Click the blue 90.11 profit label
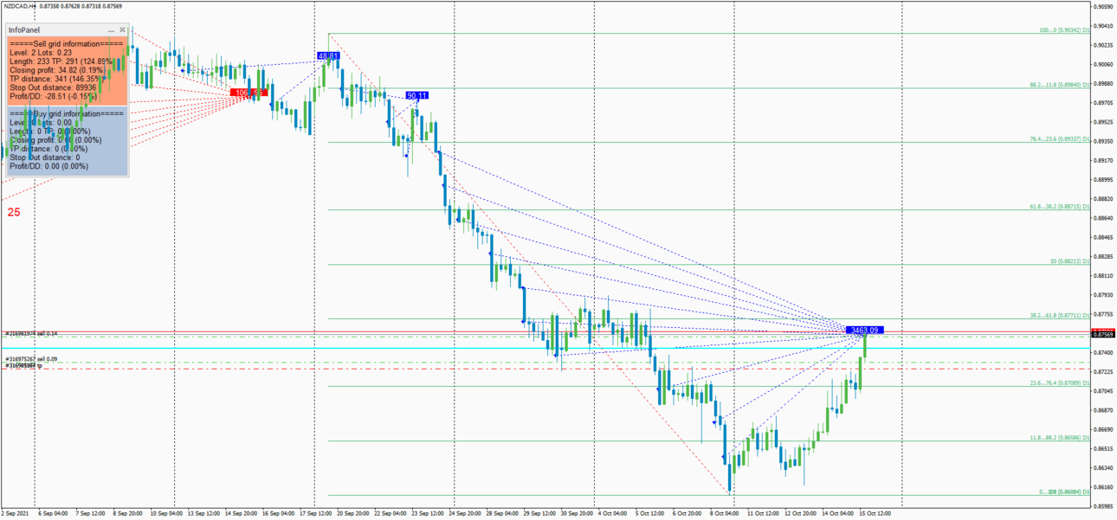The height and width of the screenshot is (520, 1117). click(416, 96)
